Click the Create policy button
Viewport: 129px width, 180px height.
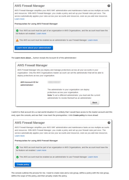coord(23,164)
